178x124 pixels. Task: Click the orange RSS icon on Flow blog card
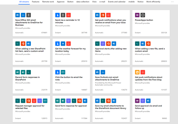point(137,72)
